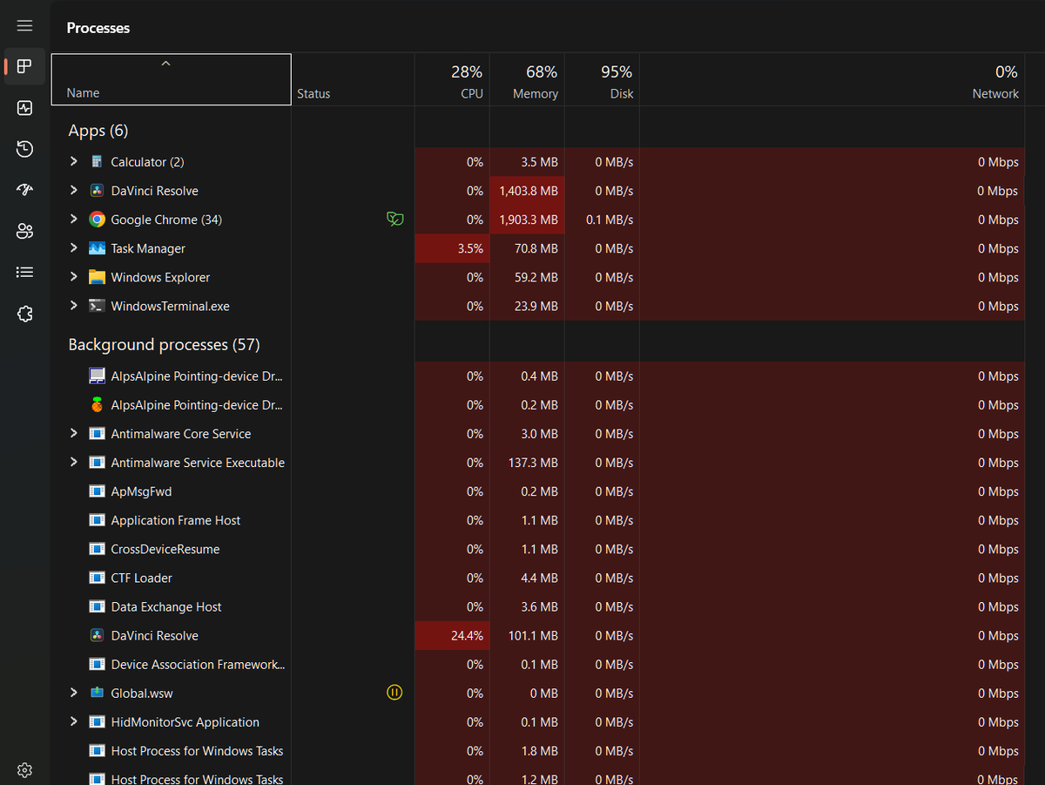Expand Antimalware Service Executable group
The height and width of the screenshot is (785, 1045).
coord(73,462)
